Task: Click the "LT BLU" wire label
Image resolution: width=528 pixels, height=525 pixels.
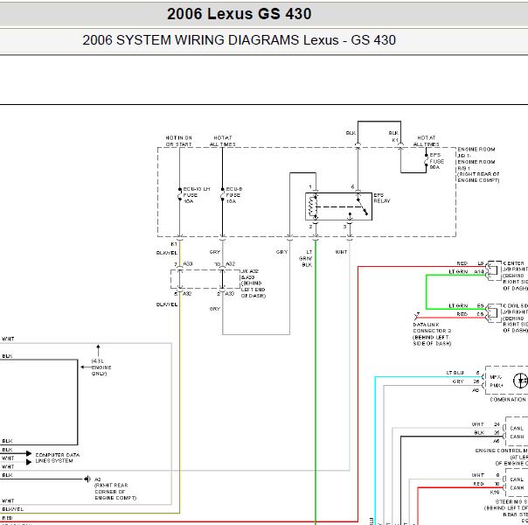Action: (x=455, y=373)
